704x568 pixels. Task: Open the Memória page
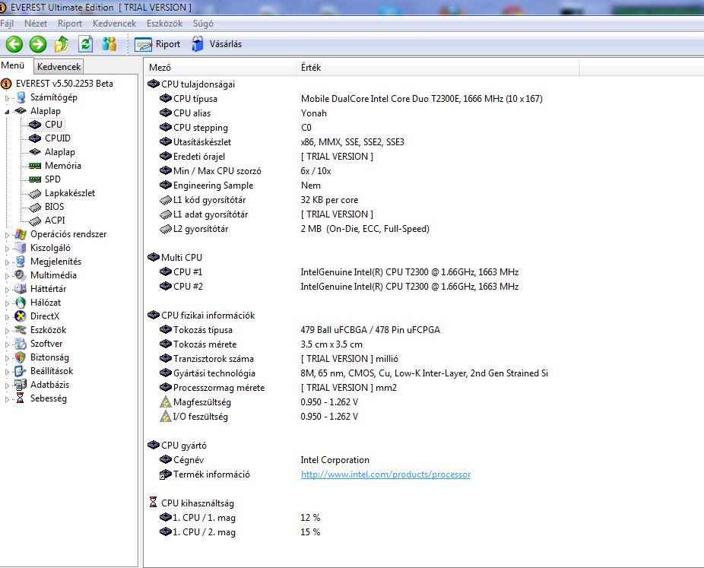pyautogui.click(x=63, y=166)
